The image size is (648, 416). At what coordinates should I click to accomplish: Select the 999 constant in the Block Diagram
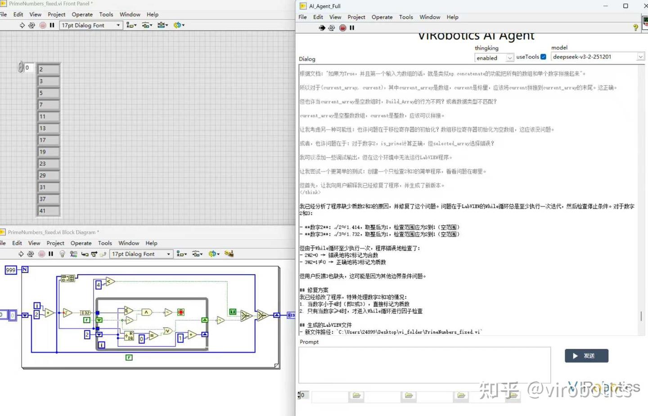[x=10, y=270]
